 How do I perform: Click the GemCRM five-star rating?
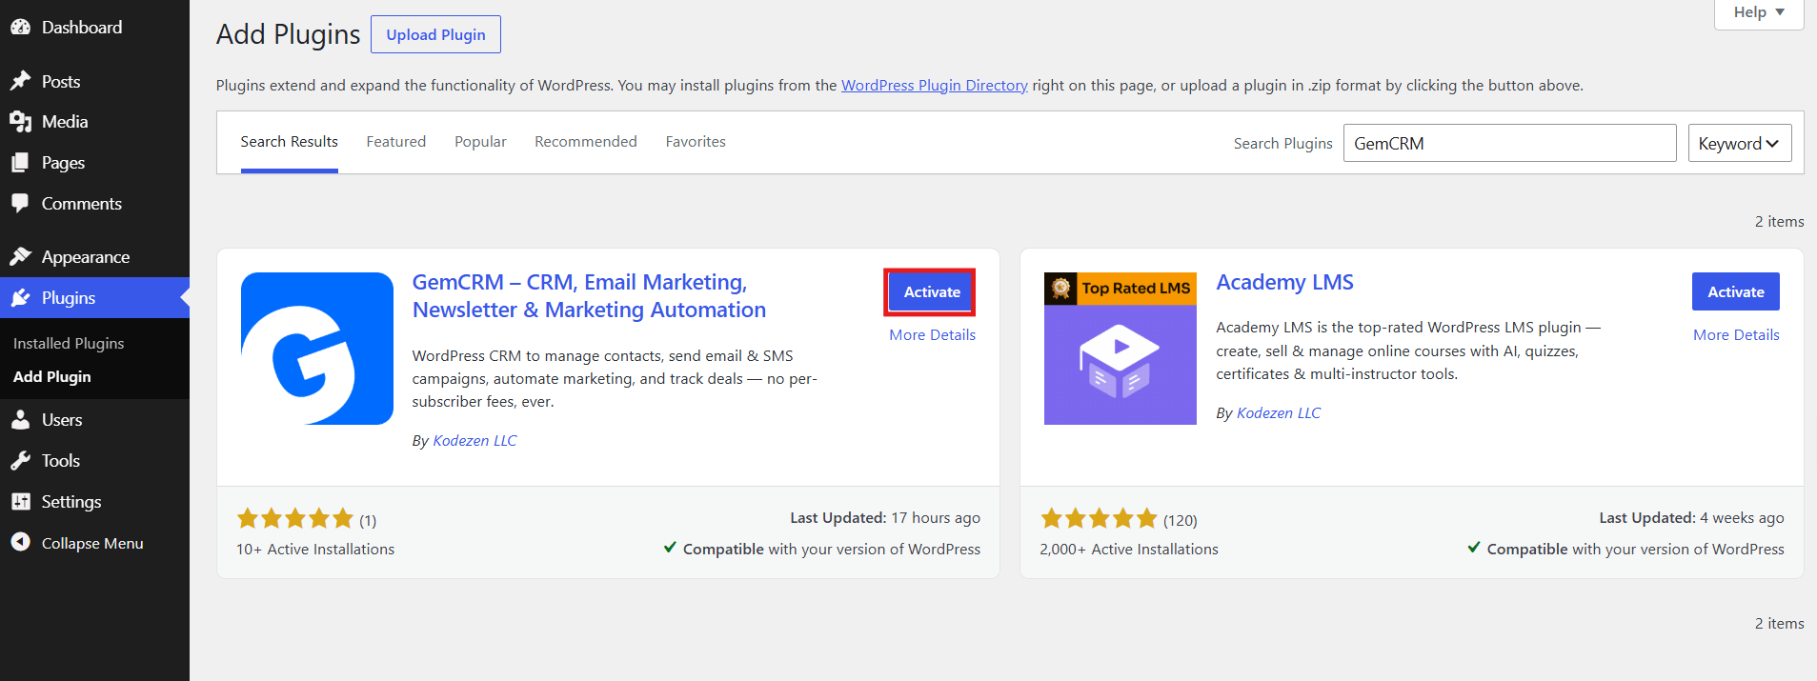pos(295,519)
